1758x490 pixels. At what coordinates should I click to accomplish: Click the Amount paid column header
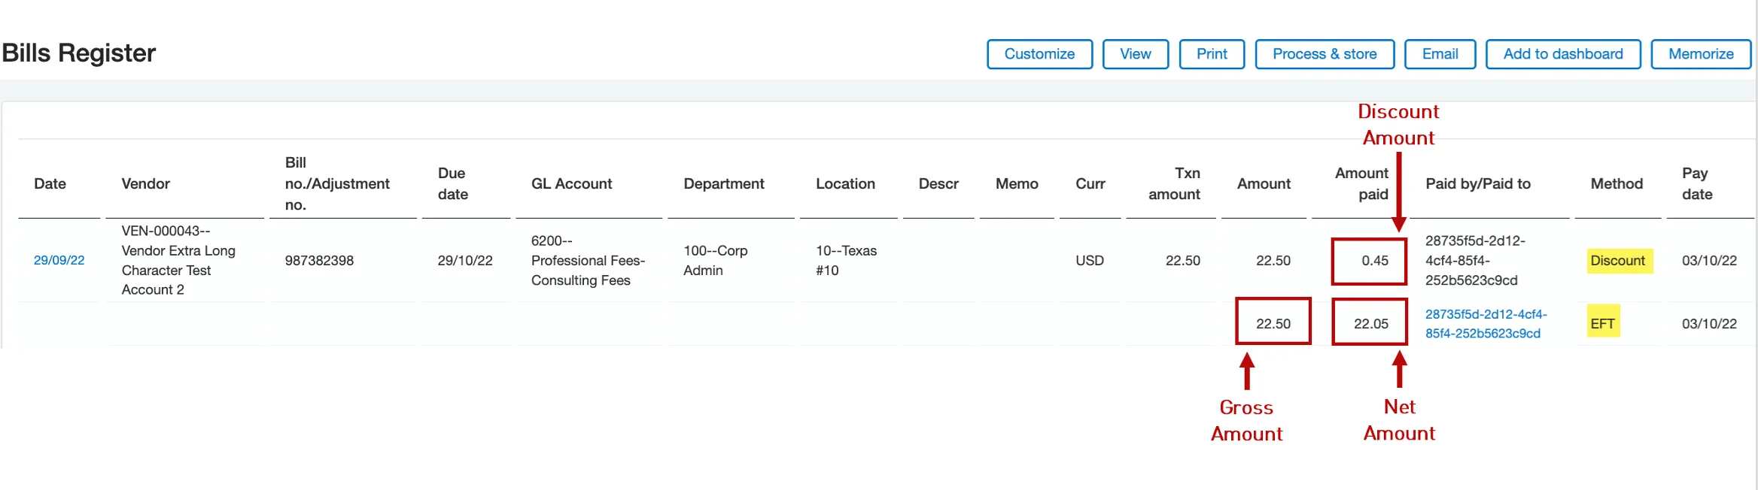point(1361,183)
